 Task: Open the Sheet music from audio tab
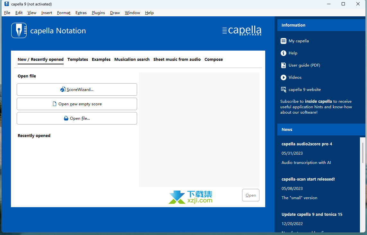[177, 60]
